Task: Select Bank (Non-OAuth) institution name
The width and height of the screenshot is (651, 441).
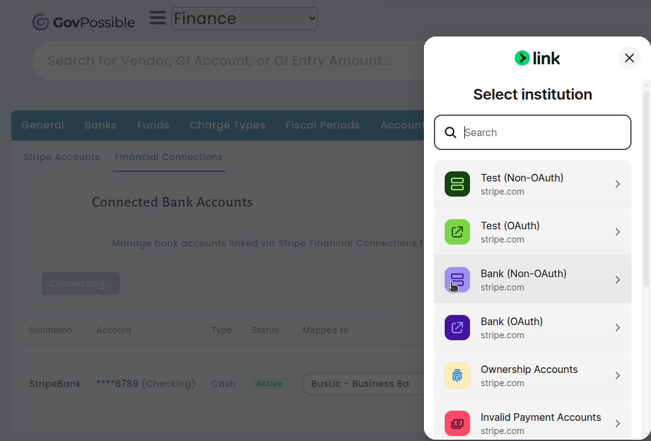Action: pos(524,273)
